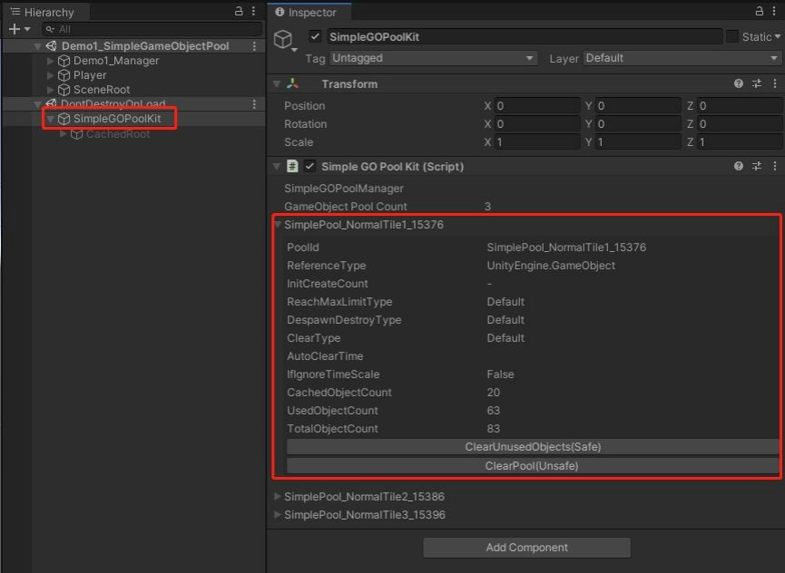Click the GameObject cube icon in Inspector
This screenshot has height=573, width=785.
283,39
